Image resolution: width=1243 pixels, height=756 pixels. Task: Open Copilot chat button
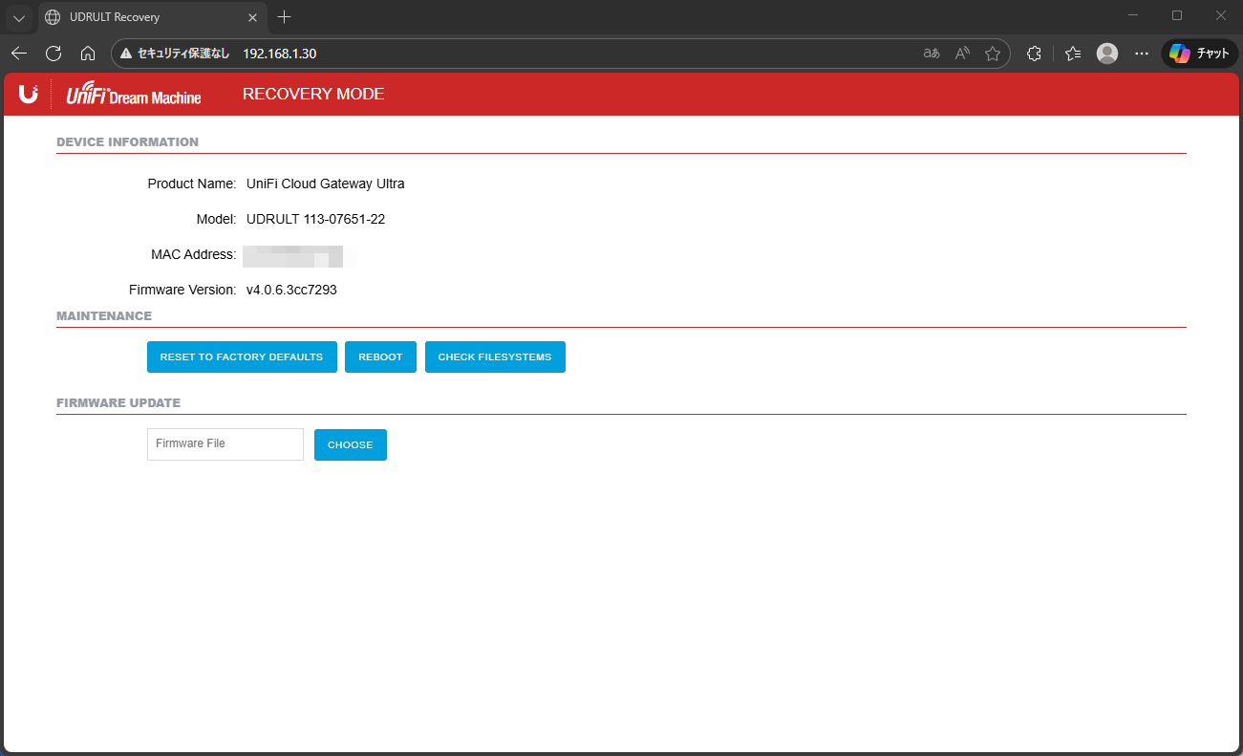click(x=1199, y=54)
